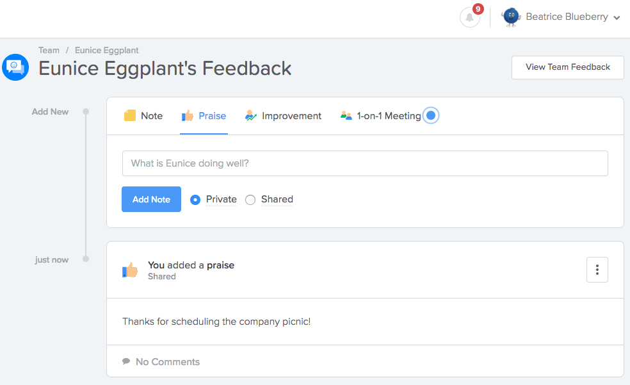Click the thumbs-up icon on praise entry
Image resolution: width=630 pixels, height=385 pixels.
click(130, 270)
